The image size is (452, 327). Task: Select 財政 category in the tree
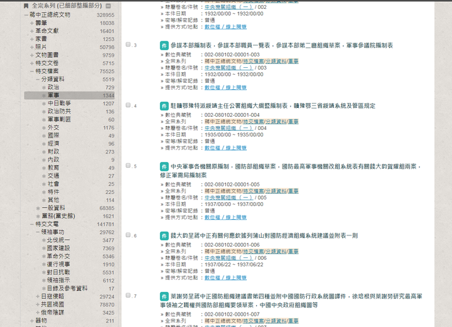(x=53, y=151)
